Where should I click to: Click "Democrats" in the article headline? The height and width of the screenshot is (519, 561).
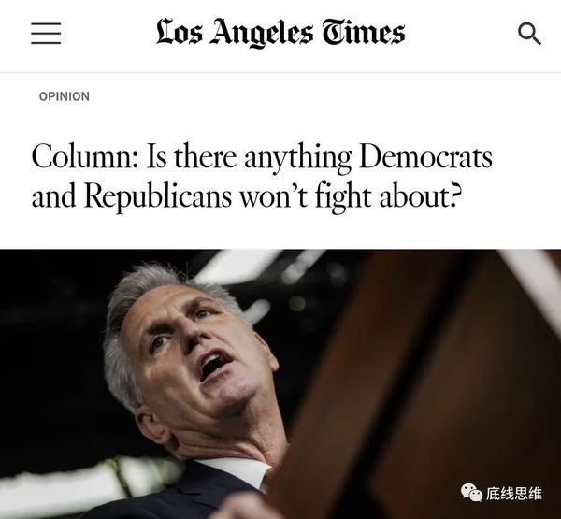click(x=425, y=155)
